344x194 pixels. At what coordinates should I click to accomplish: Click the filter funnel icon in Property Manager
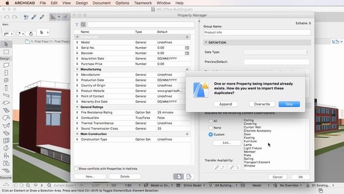77,25
